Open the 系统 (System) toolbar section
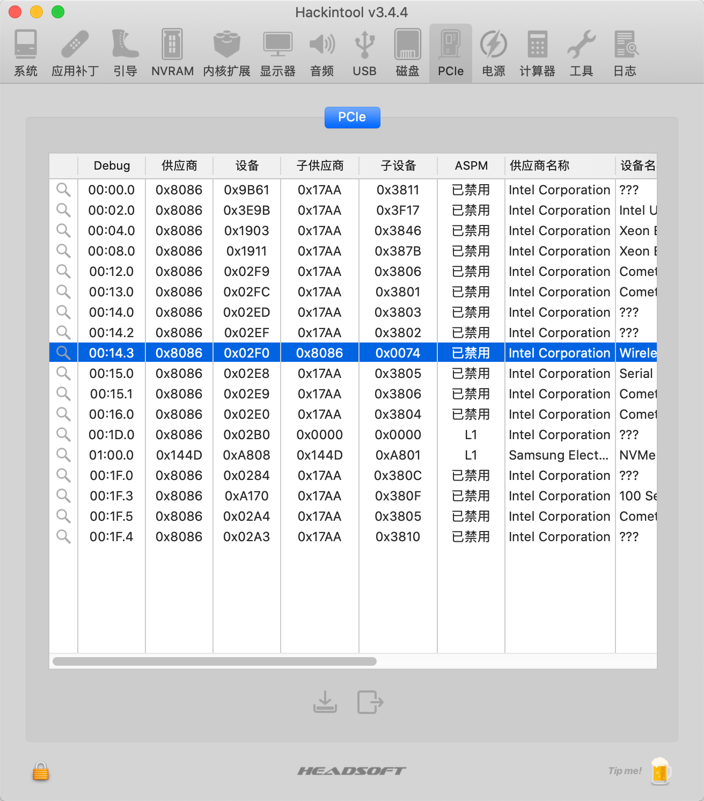 click(x=26, y=53)
